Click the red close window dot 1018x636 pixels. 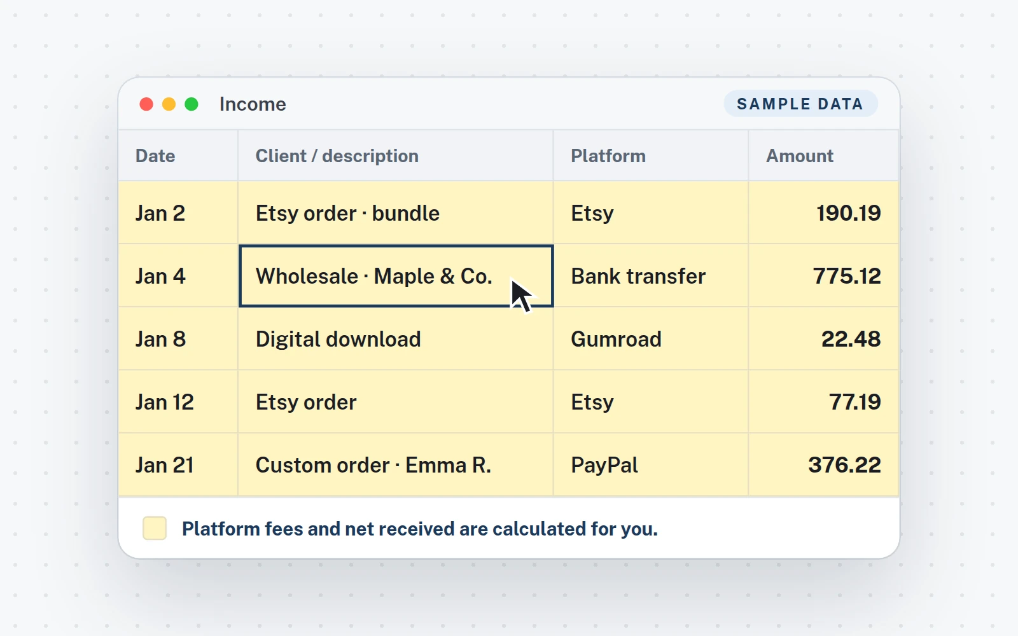[x=146, y=104]
